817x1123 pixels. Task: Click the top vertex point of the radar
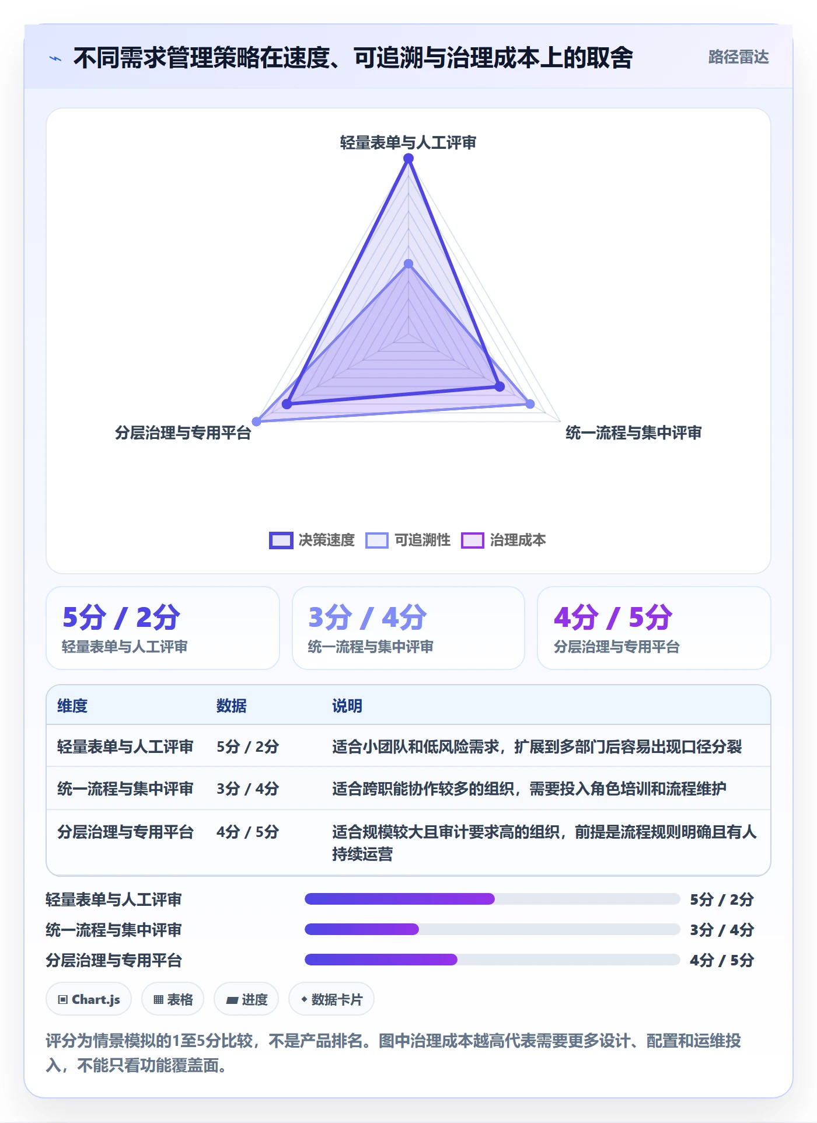click(408, 158)
